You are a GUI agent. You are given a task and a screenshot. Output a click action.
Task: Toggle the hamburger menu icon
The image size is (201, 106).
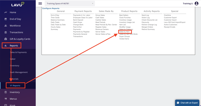[40, 3]
